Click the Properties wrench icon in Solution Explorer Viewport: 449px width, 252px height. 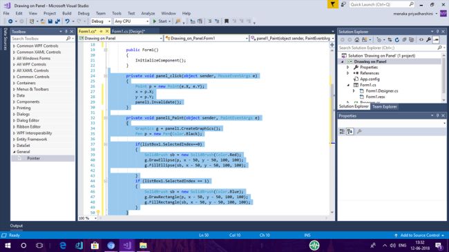point(428,40)
